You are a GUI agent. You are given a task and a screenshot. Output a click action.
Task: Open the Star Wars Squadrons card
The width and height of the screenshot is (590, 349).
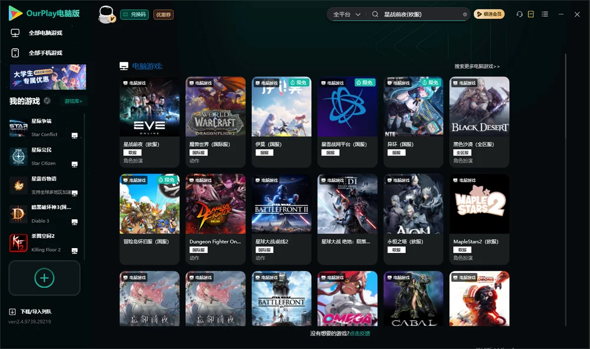click(479, 299)
